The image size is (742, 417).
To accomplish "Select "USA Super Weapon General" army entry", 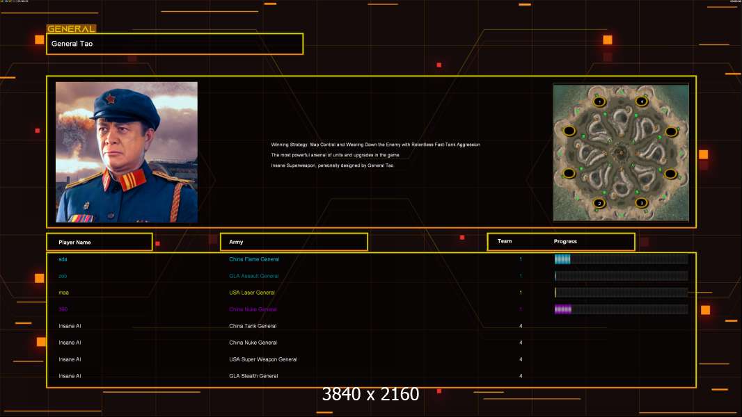I will (263, 359).
